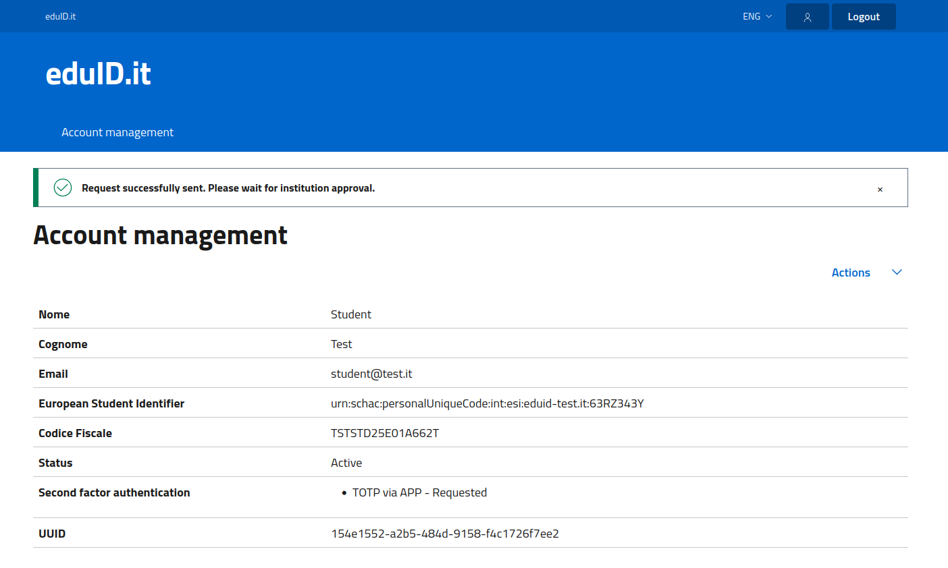Click the Active status value
Screen dimensions: 948x568
pyautogui.click(x=346, y=463)
